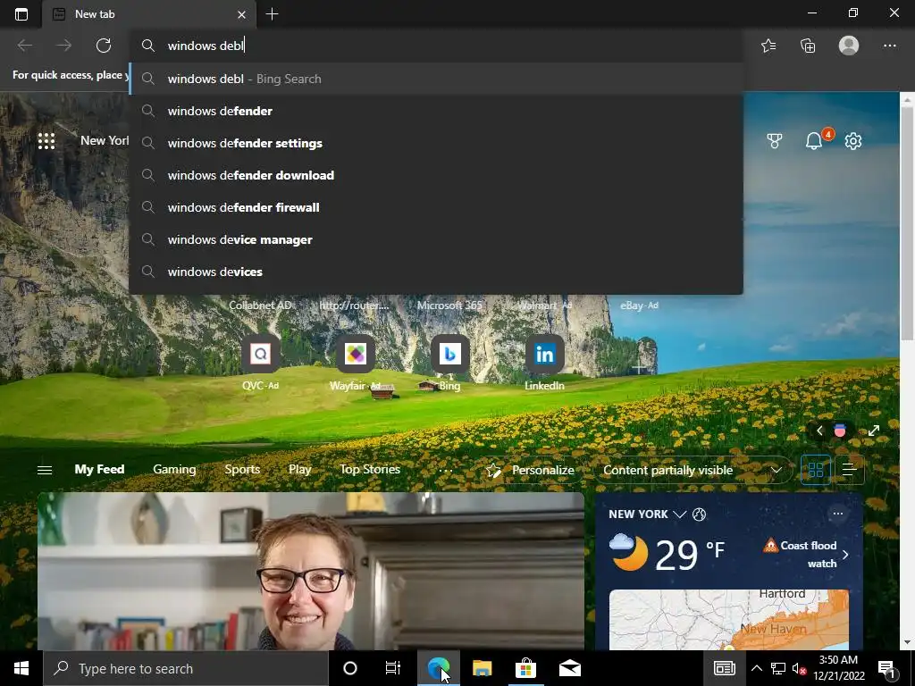This screenshot has height=686, width=915.
Task: Open the Wayfair quick link tile
Action: point(356,354)
